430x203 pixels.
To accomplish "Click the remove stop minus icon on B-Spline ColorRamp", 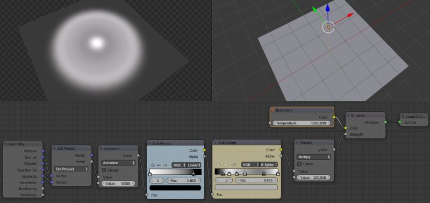I will click(226, 165).
